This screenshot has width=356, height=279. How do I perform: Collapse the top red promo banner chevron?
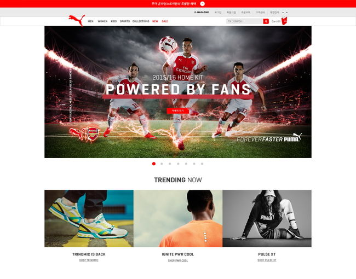click(202, 4)
